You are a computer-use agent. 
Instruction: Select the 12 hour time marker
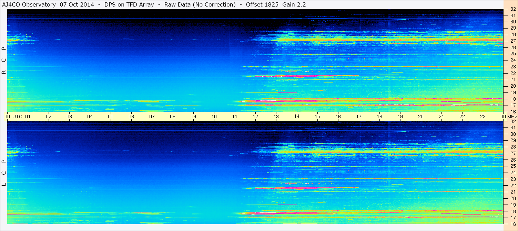point(255,117)
